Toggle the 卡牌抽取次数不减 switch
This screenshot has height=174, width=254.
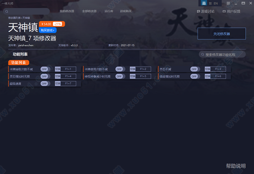click(x=45, y=69)
